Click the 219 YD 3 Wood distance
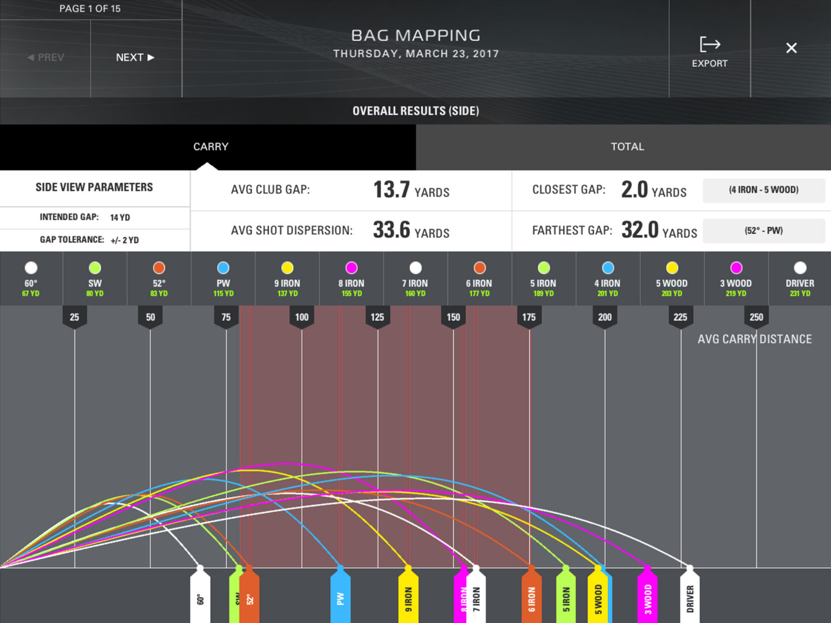Image resolution: width=831 pixels, height=623 pixels. (x=736, y=294)
